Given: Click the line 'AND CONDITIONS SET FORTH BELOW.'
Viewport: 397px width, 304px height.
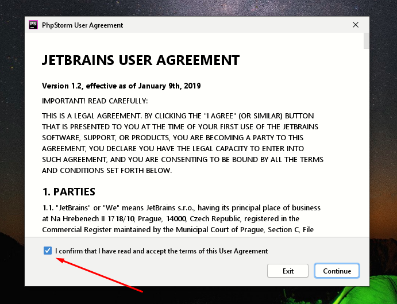Looking at the screenshot, I should click(107, 171).
